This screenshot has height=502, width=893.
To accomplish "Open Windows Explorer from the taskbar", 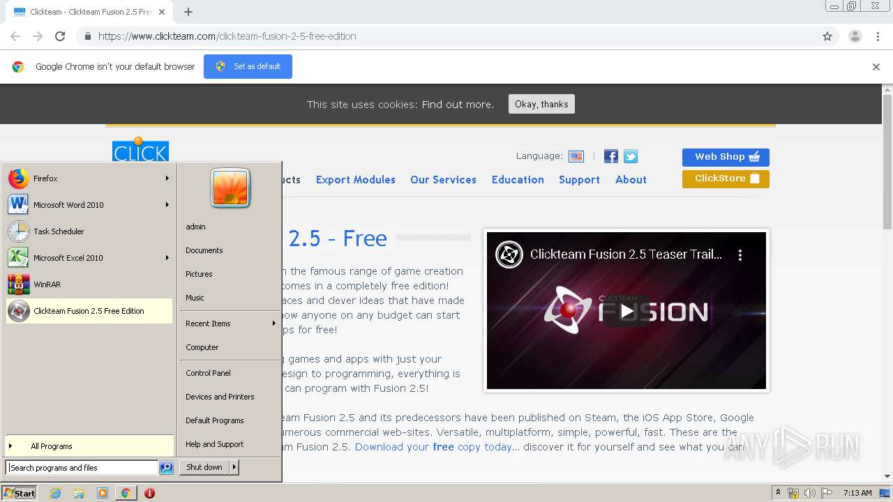I will pyautogui.click(x=79, y=493).
